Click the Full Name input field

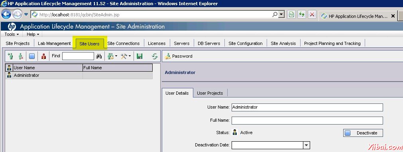point(307,121)
